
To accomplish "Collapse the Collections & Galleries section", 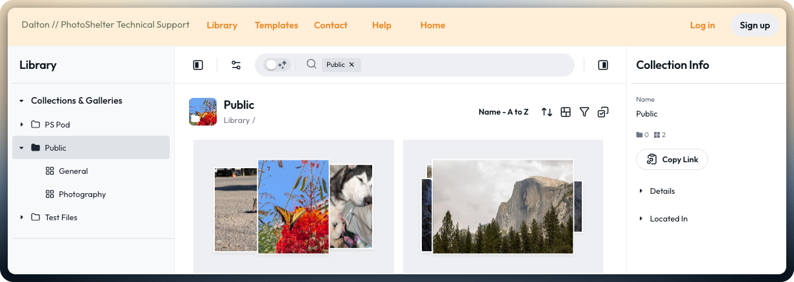I will pyautogui.click(x=21, y=101).
